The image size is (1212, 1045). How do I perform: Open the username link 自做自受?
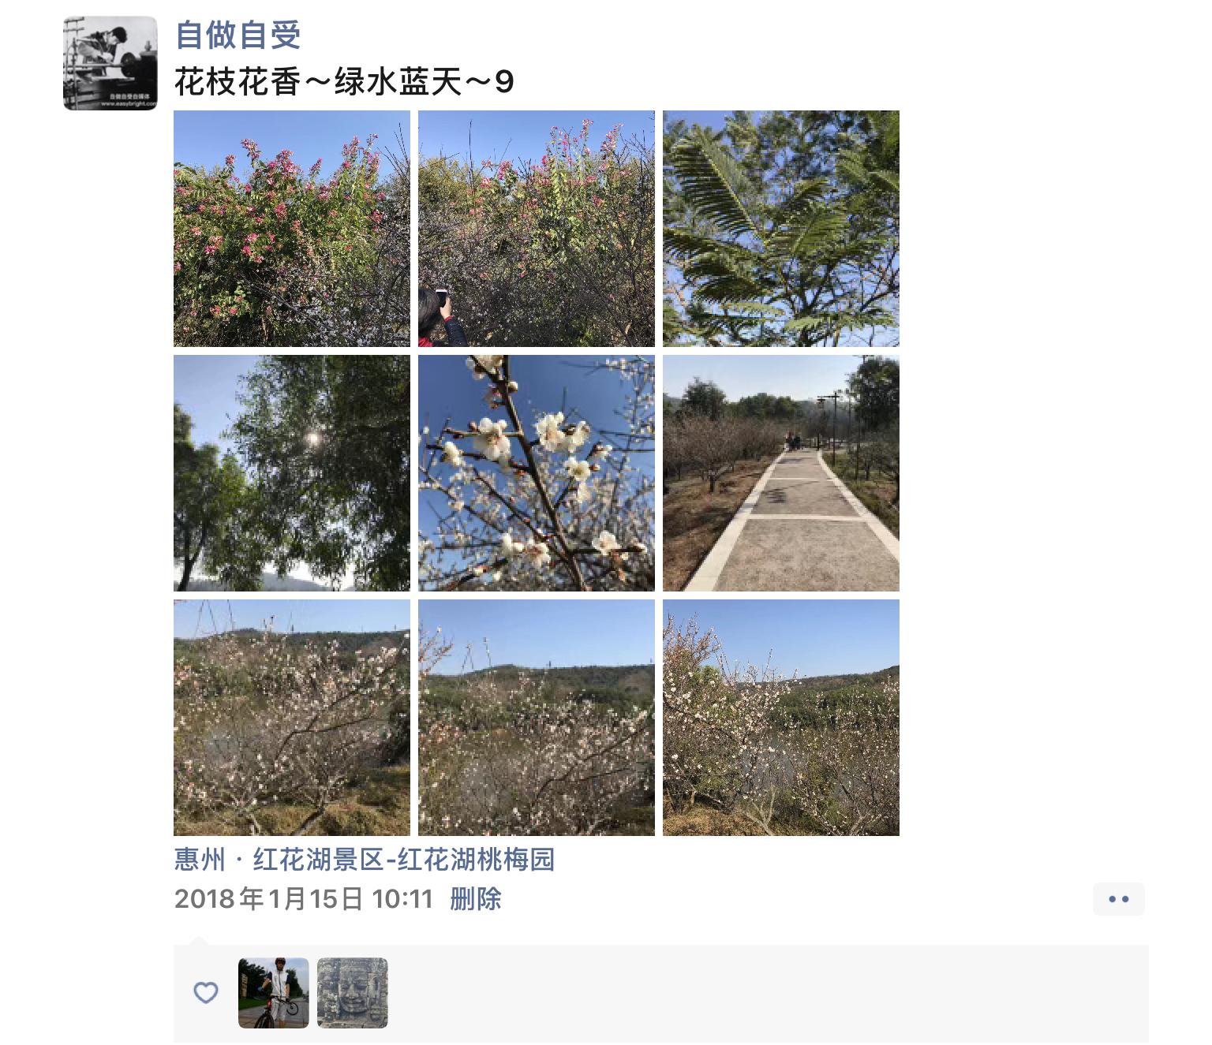point(238,35)
